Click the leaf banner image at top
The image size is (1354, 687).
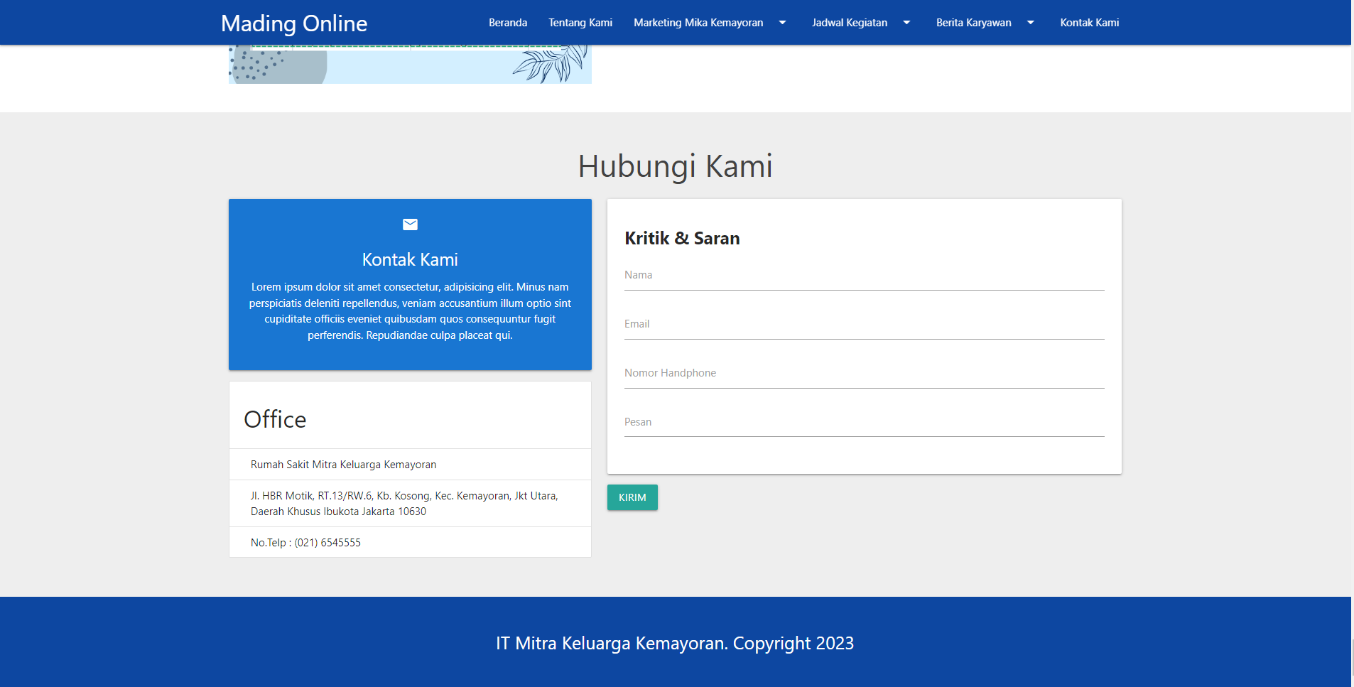pos(410,65)
